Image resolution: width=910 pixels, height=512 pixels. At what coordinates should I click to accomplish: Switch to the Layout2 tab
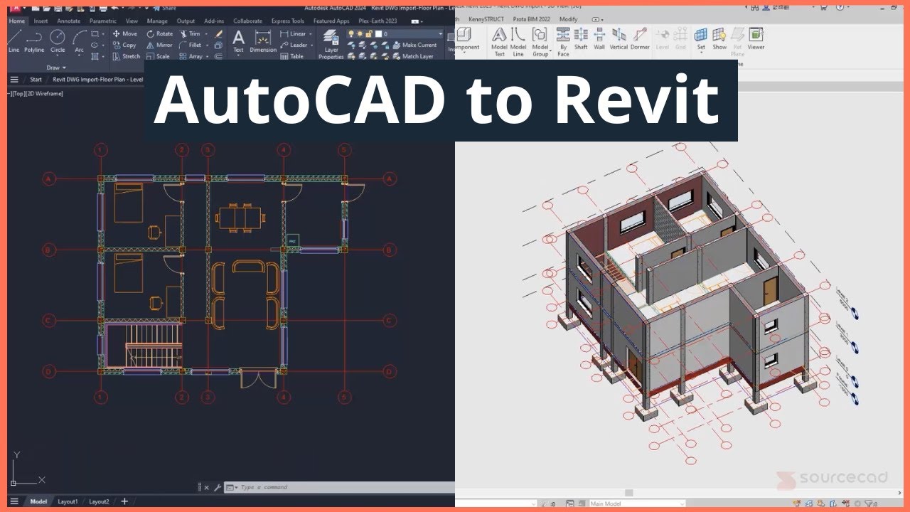click(99, 501)
